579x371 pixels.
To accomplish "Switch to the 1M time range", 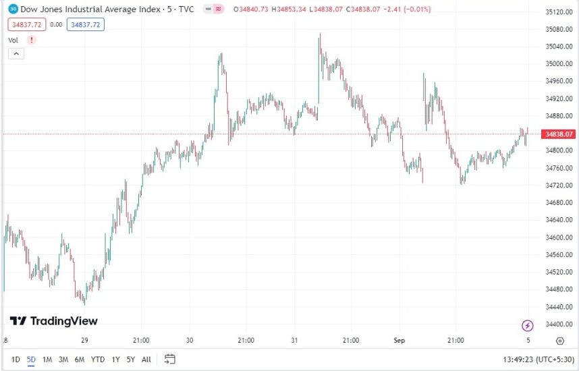I will 47,359.
